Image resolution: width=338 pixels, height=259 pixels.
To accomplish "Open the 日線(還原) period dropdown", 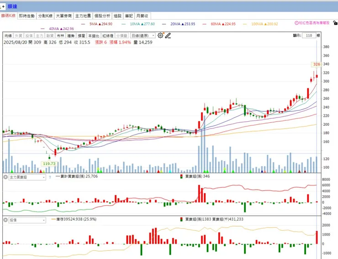I will (143, 36).
